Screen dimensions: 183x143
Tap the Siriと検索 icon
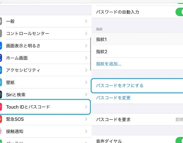1,94
